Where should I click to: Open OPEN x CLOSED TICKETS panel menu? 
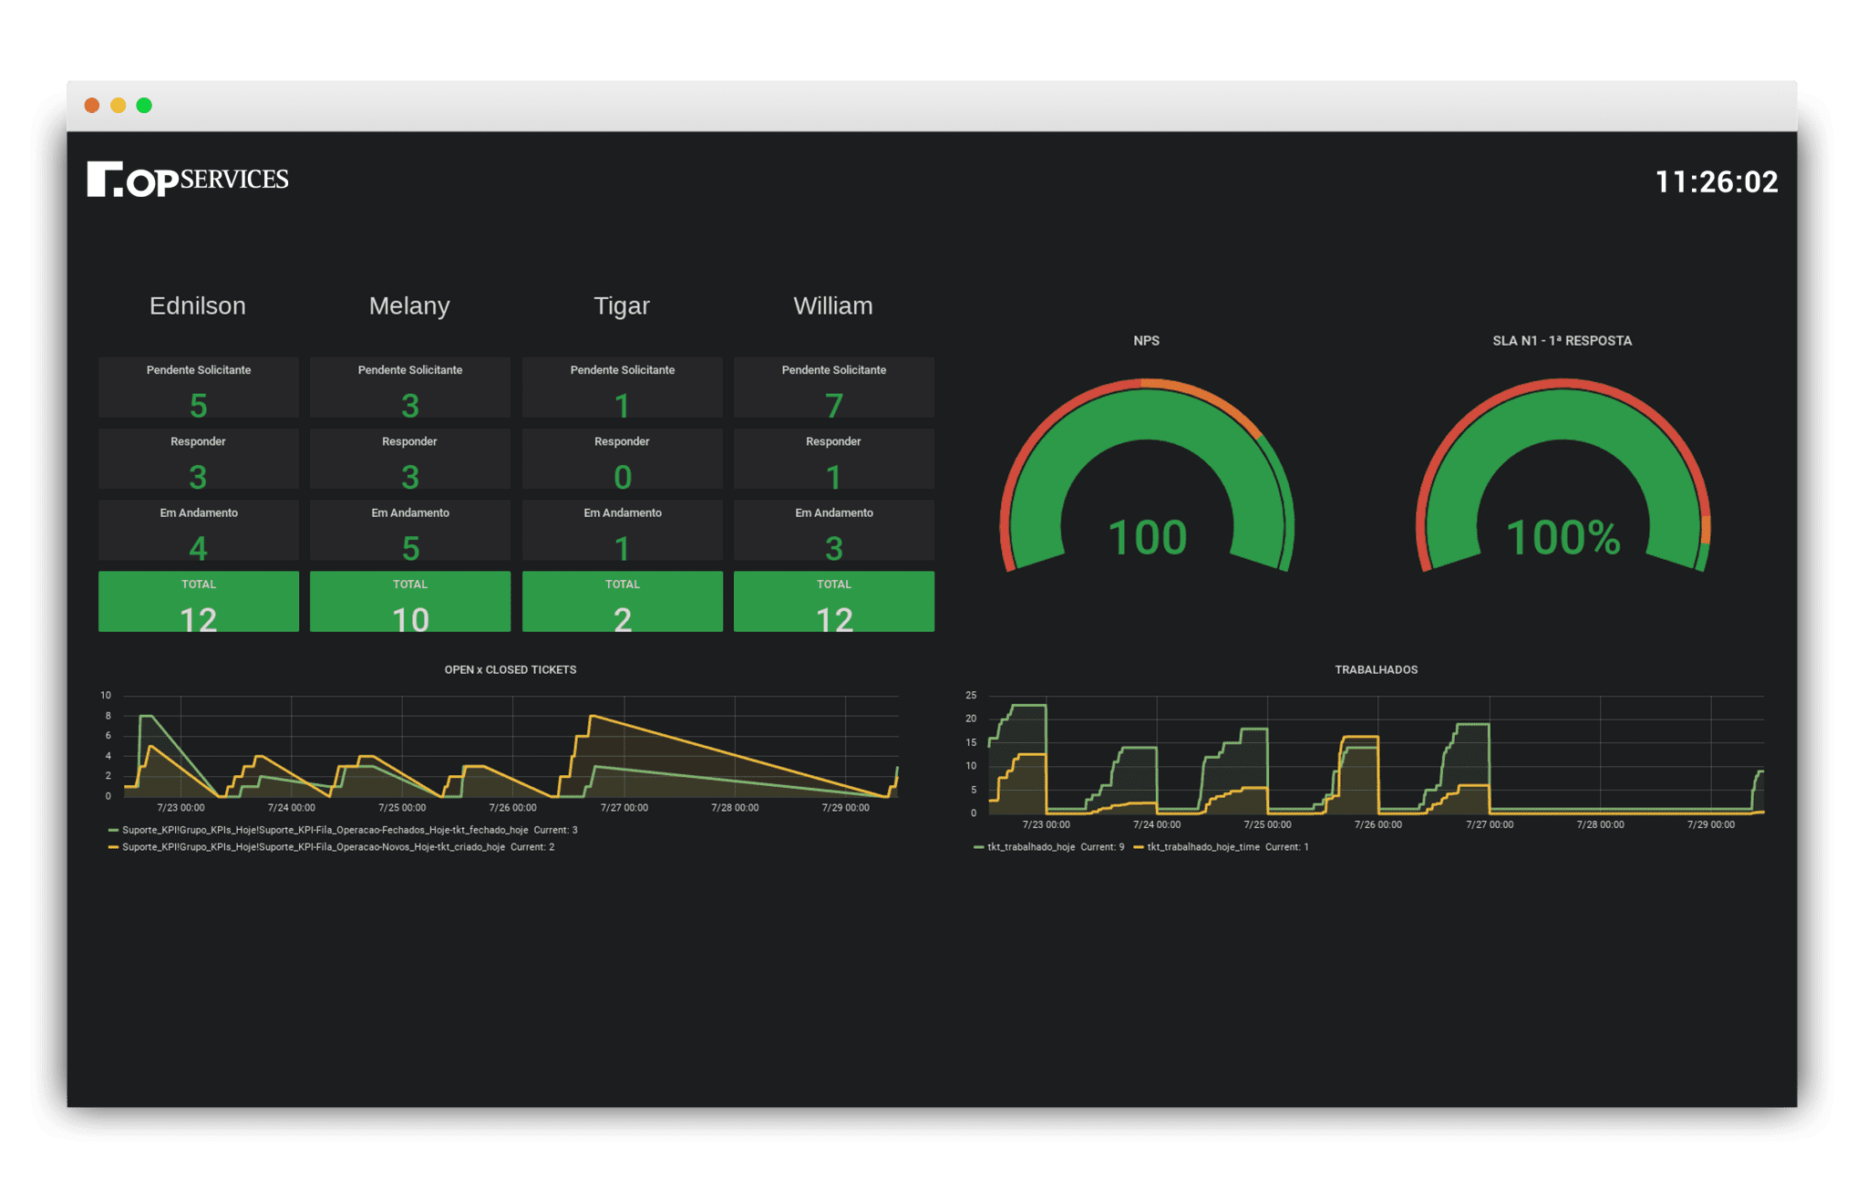click(510, 669)
